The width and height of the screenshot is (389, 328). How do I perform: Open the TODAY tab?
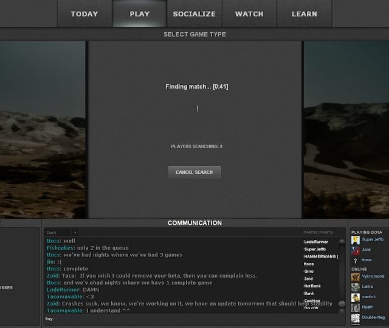coord(84,14)
